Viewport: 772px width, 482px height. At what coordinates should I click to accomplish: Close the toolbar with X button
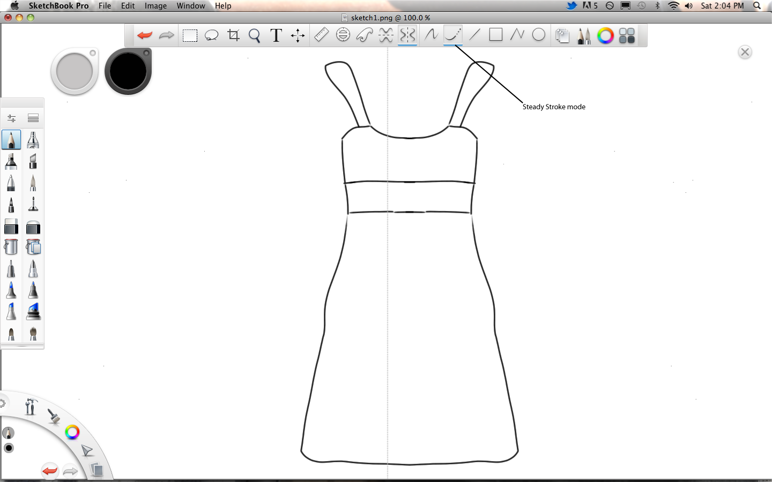click(745, 52)
